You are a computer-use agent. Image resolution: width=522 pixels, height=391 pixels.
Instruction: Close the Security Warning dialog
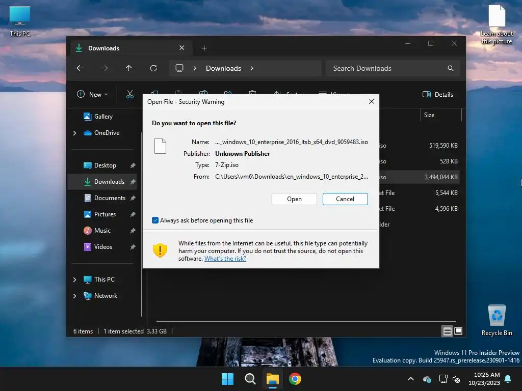pos(372,101)
